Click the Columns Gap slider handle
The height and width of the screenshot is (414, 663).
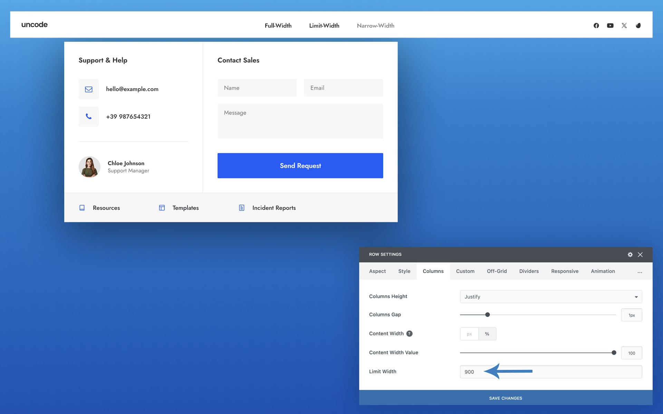(487, 315)
